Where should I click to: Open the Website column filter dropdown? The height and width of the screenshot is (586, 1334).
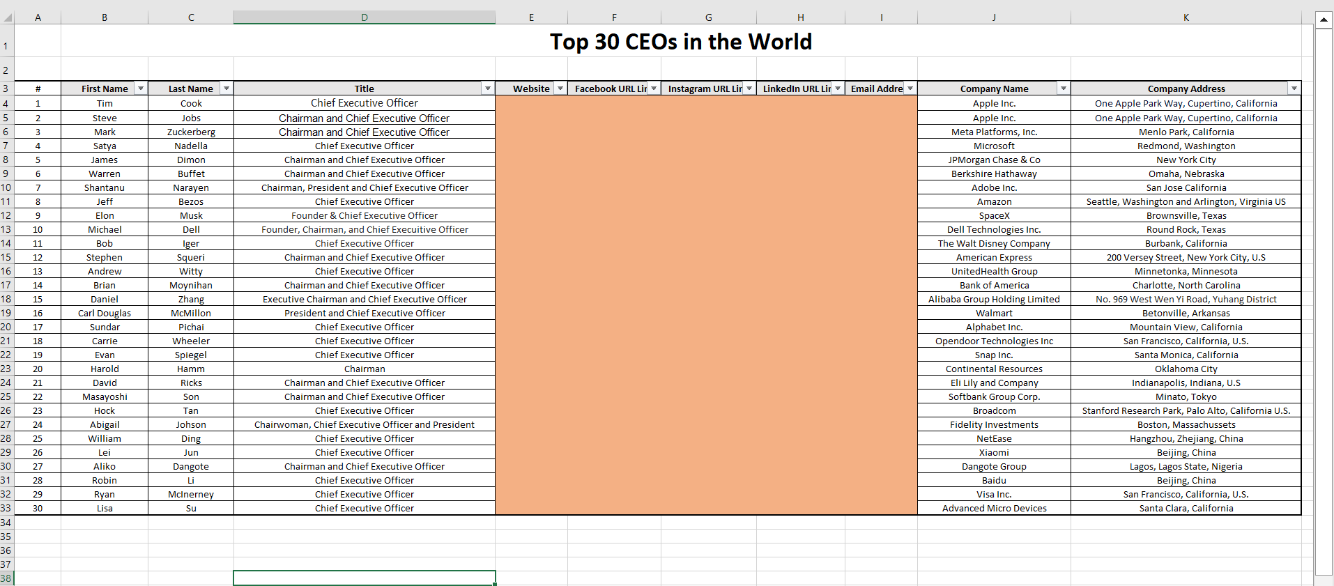[560, 88]
